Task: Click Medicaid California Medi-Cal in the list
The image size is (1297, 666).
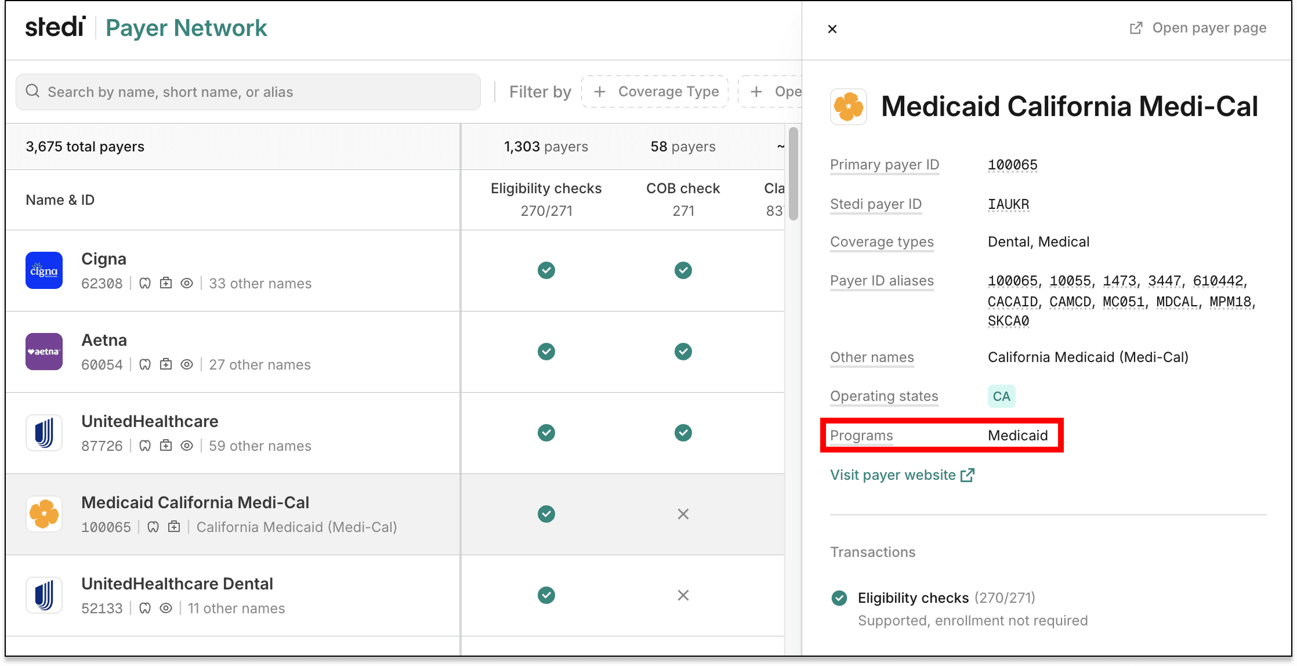Action: (x=195, y=502)
